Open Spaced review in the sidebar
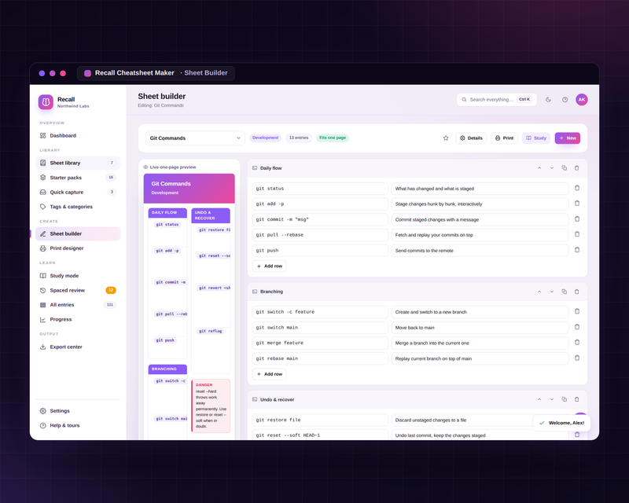 pos(78,291)
